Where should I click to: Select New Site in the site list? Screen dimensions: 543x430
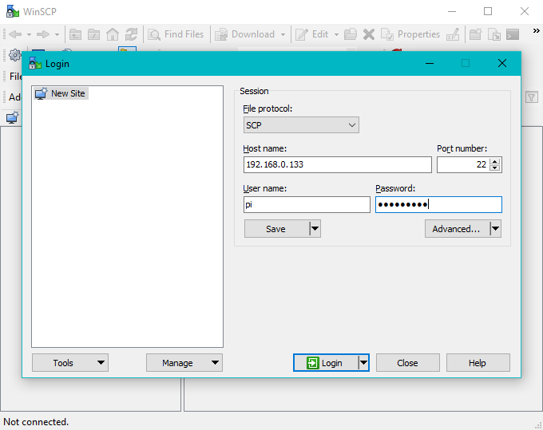point(61,93)
